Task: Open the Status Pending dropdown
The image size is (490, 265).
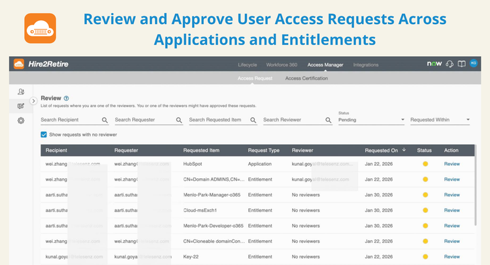Action: 371,120
